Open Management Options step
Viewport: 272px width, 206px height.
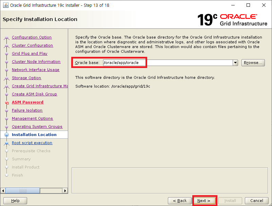[x=33, y=118]
